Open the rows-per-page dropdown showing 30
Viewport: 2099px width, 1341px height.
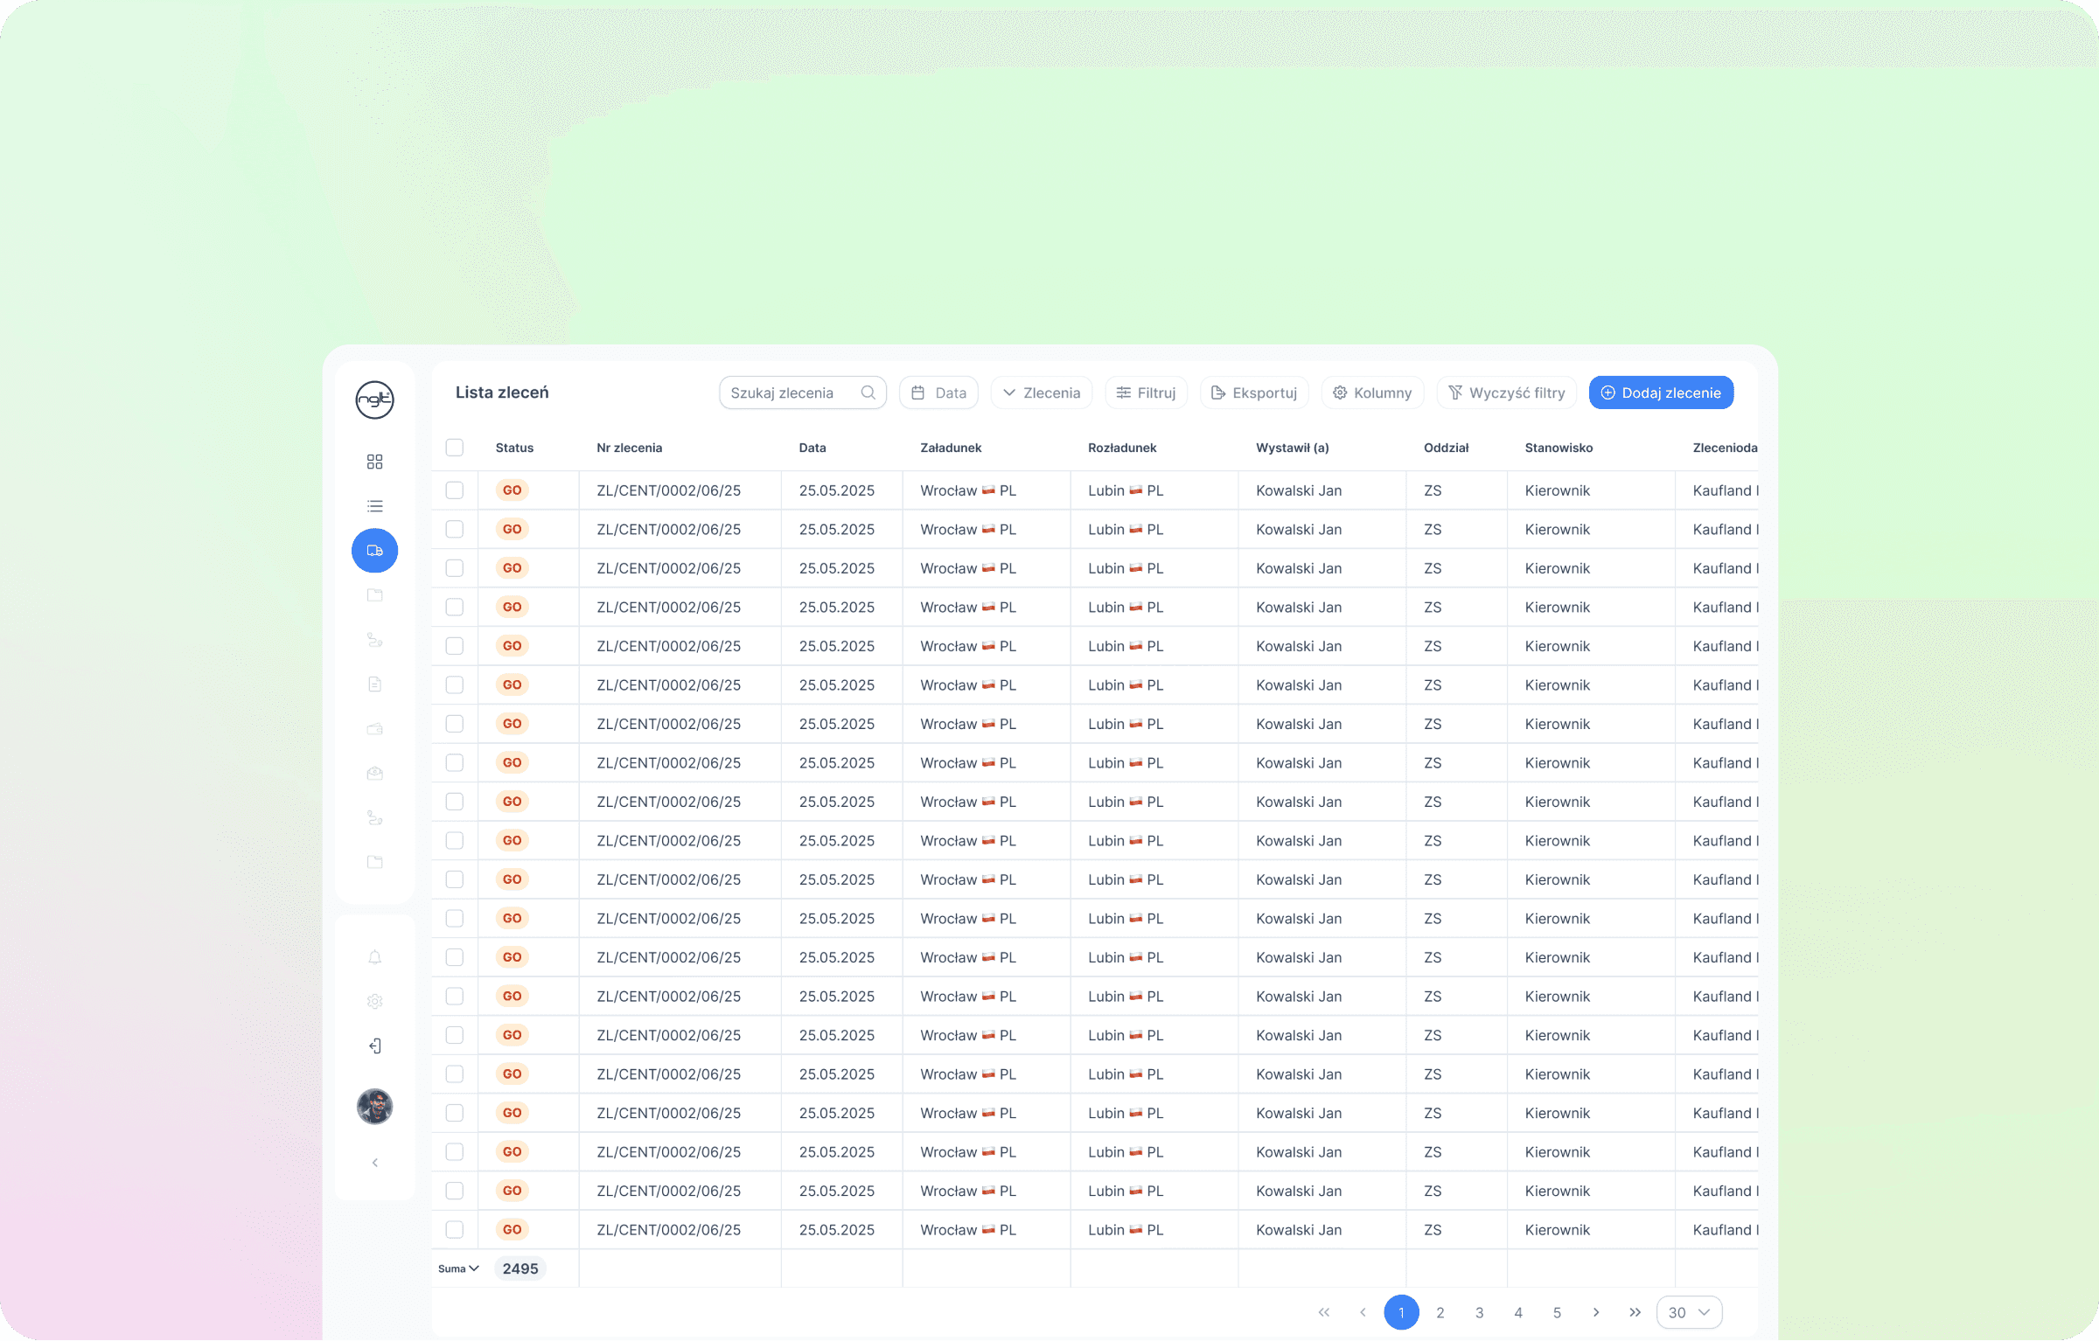[1688, 1313]
